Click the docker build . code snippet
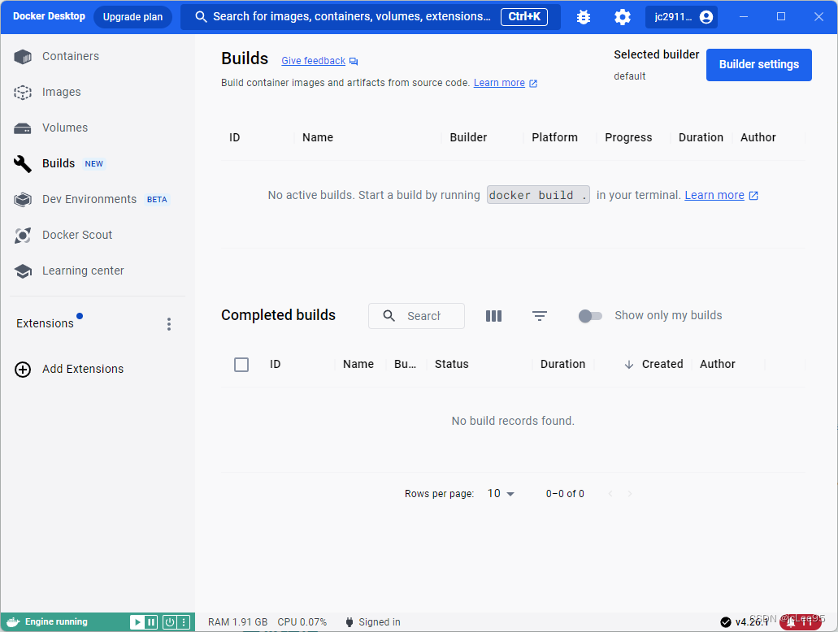Image resolution: width=838 pixels, height=632 pixels. tap(538, 196)
